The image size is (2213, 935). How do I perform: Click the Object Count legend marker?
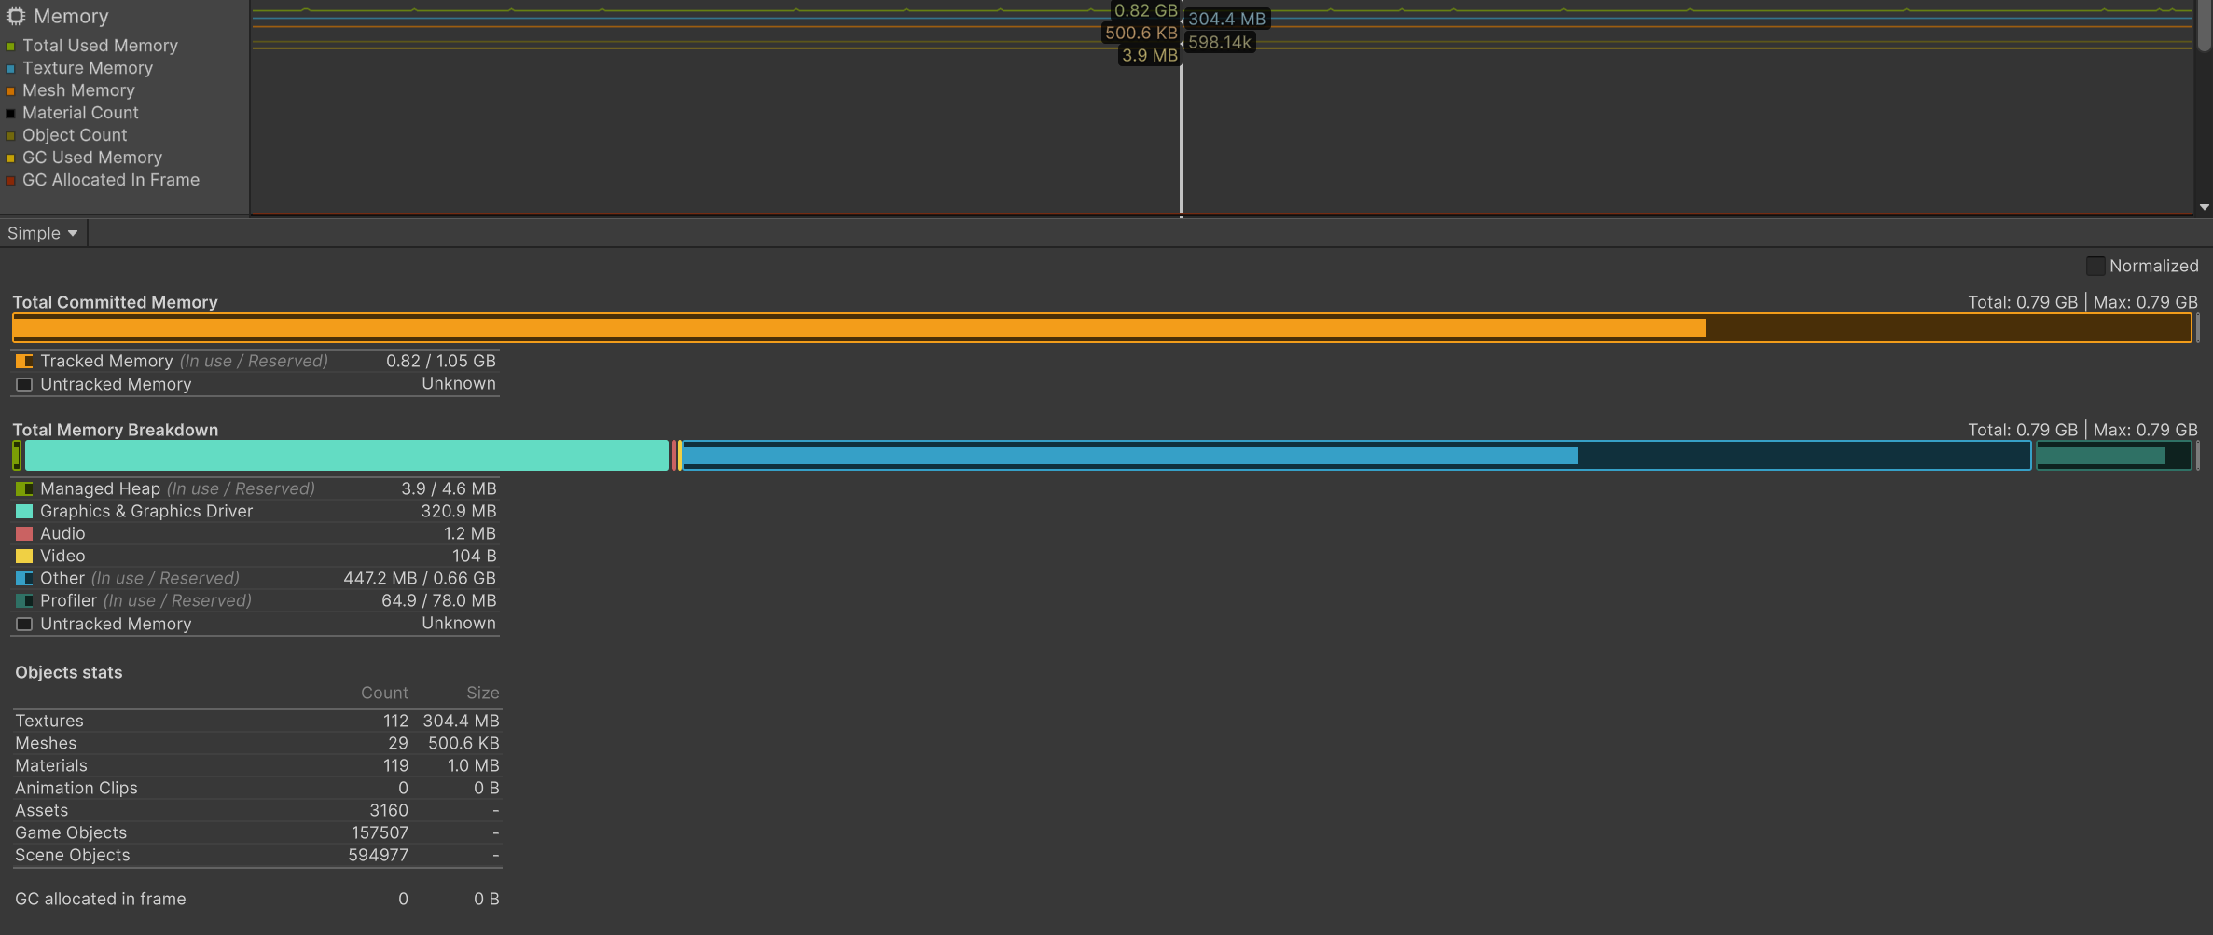coord(11,135)
